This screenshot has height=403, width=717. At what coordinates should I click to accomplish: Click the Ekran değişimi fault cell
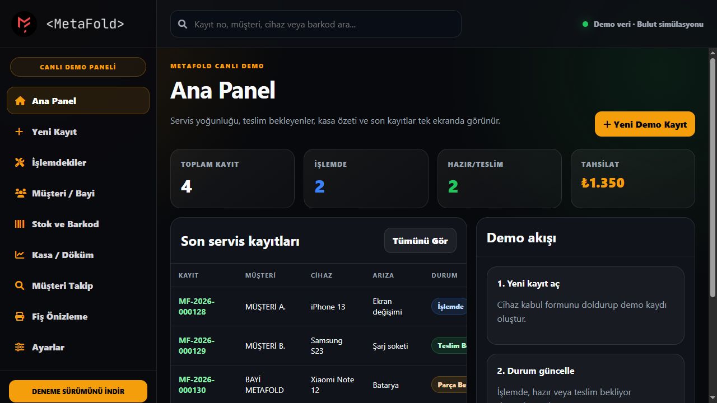tap(388, 306)
